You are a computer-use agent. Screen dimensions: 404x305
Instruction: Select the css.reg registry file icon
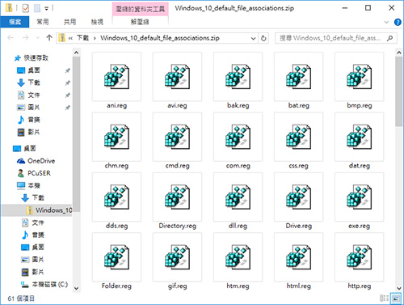tap(298, 137)
